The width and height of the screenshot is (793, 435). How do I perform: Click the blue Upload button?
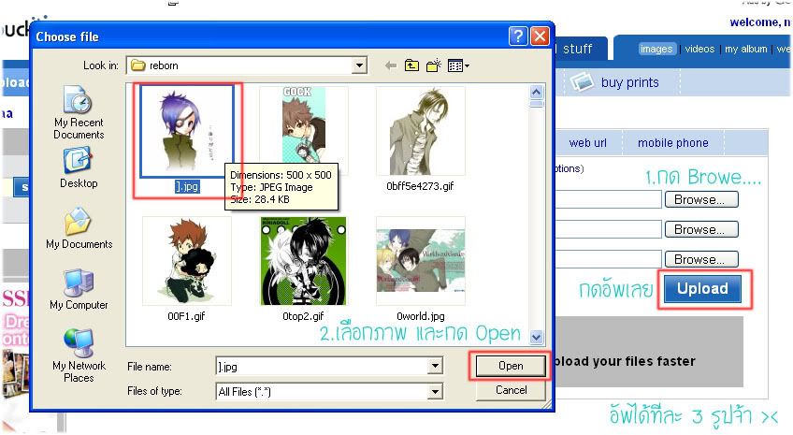(702, 288)
